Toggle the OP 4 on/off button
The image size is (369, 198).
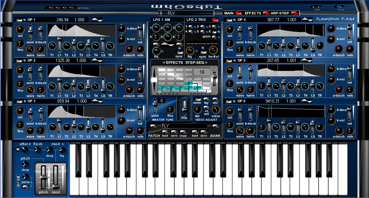point(229,20)
